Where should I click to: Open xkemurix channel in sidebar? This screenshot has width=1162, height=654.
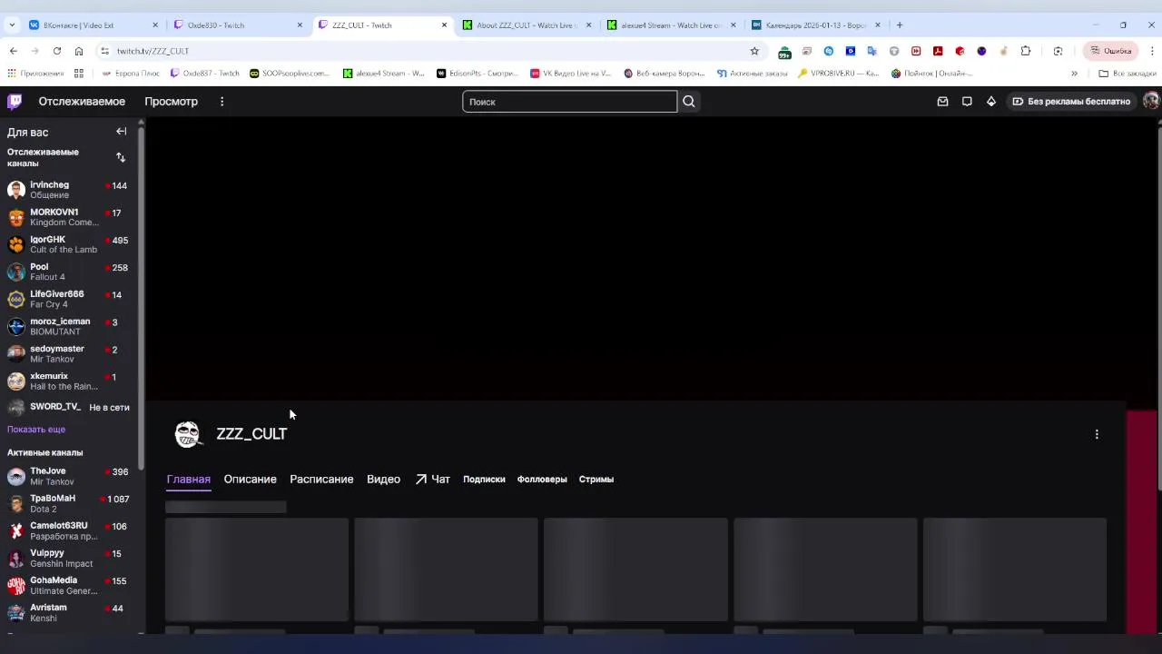click(68, 381)
